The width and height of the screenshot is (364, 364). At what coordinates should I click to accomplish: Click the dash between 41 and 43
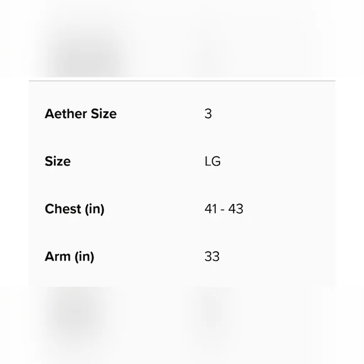pos(223,210)
